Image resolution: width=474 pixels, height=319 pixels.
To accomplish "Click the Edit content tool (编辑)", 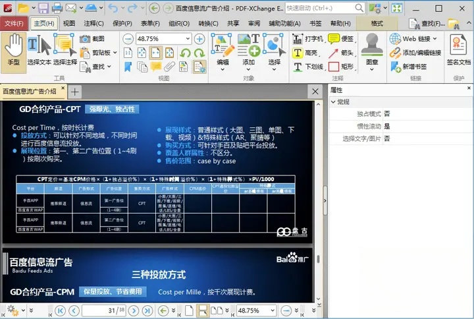I will [x=223, y=53].
